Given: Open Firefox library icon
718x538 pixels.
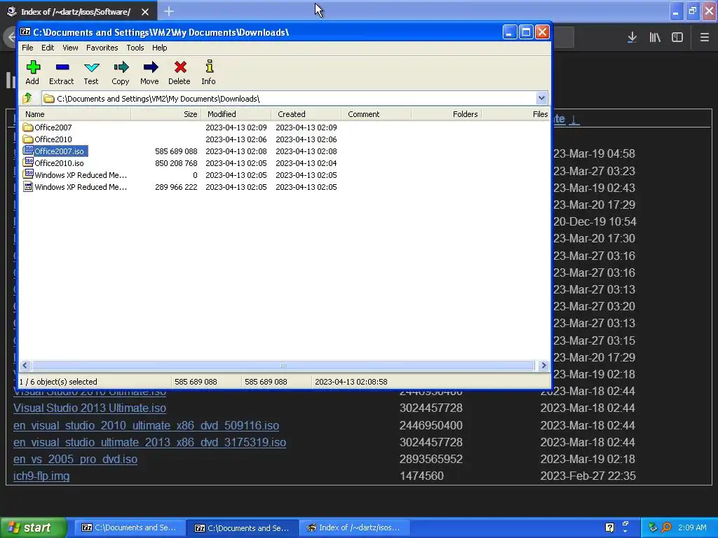Looking at the screenshot, I should 655,38.
